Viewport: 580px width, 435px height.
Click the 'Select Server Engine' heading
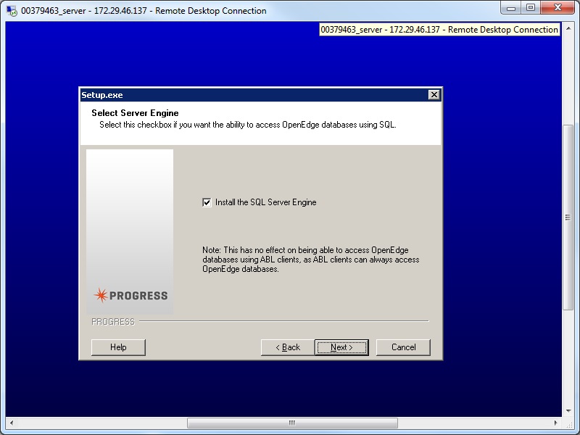pos(135,113)
